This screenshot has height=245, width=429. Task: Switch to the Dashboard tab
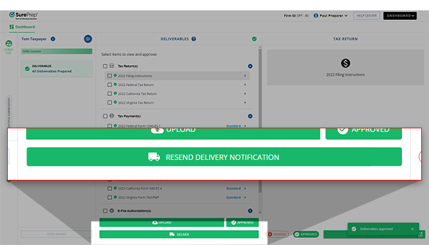pyautogui.click(x=22, y=27)
